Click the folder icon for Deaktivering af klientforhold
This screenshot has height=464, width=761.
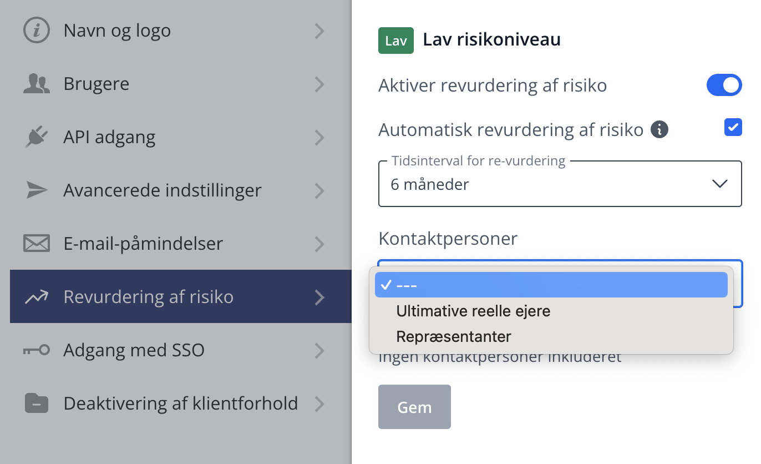point(37,403)
